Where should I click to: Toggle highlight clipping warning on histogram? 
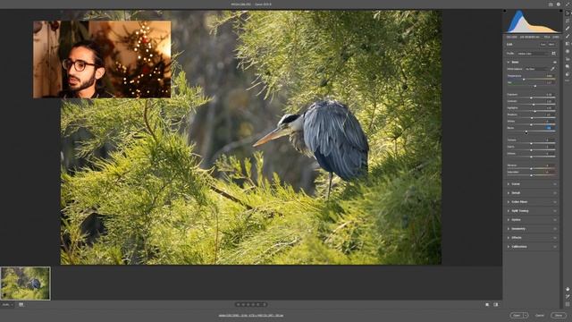point(559,11)
